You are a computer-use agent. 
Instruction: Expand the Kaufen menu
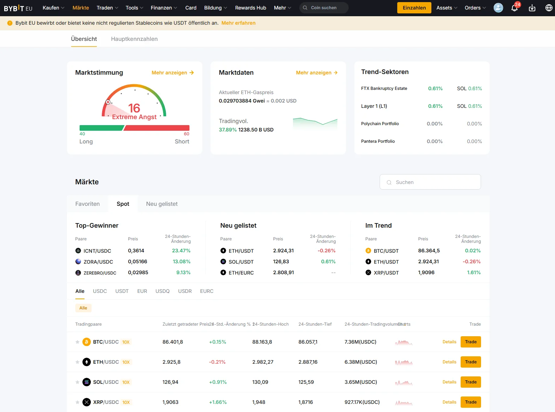point(54,8)
